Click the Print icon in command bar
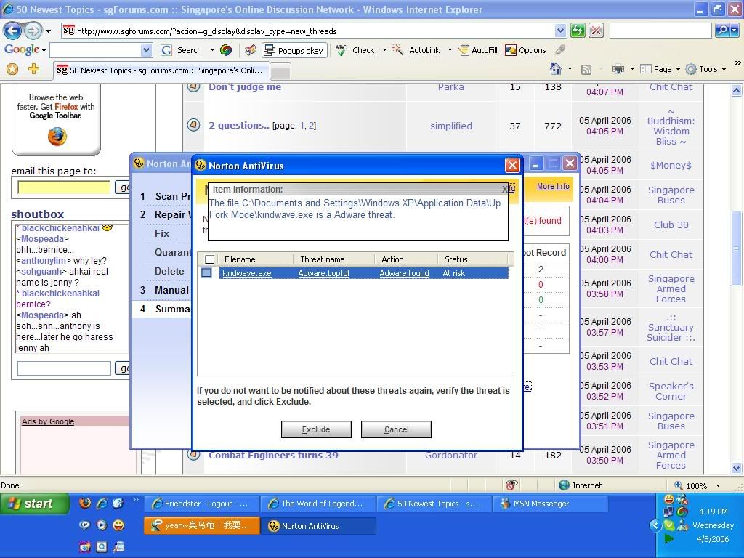 click(x=618, y=69)
